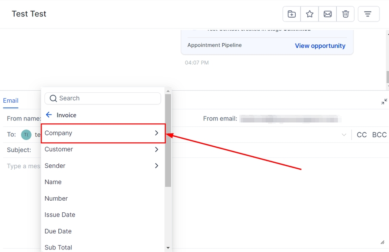Open the filter lines menu icon
Image resolution: width=389 pixels, height=252 pixels.
[x=368, y=14]
